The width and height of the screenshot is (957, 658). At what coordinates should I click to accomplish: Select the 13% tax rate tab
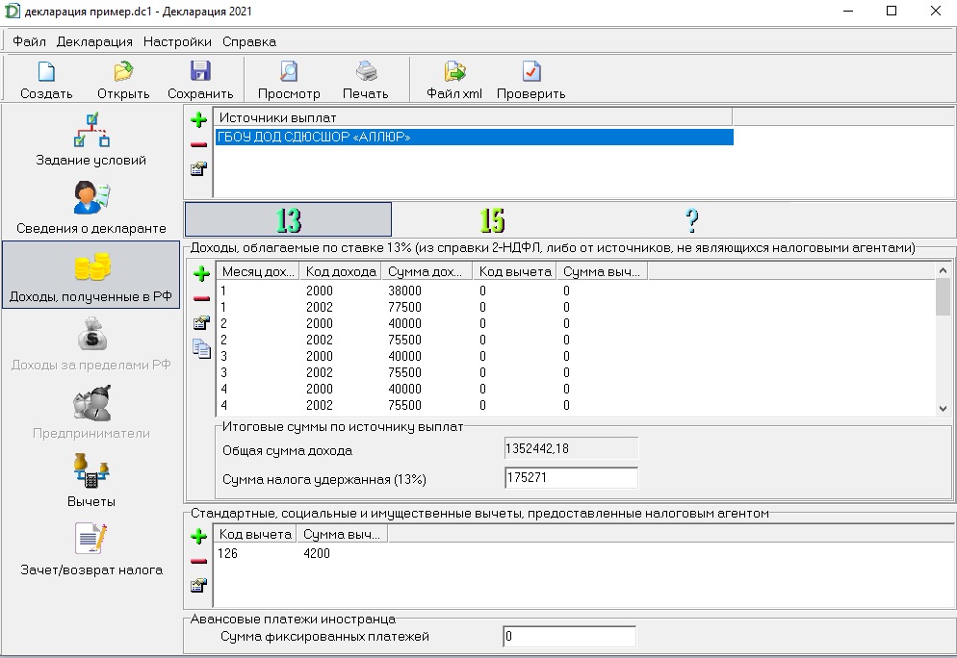click(288, 220)
